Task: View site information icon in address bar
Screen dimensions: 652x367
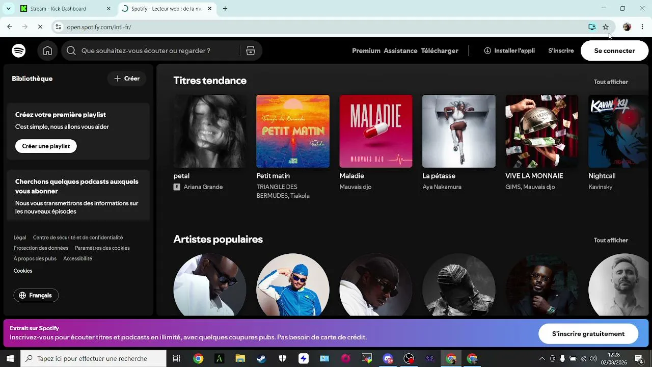Action: point(58,27)
